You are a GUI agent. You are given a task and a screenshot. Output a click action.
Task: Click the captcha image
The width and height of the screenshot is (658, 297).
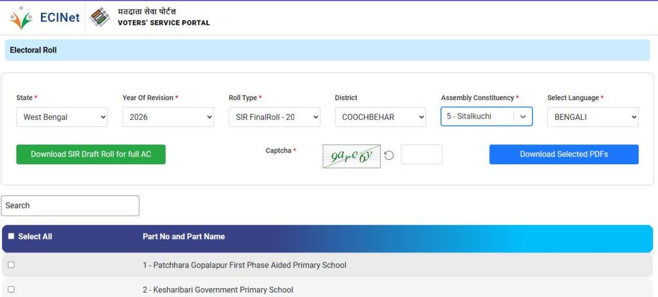pyautogui.click(x=351, y=156)
